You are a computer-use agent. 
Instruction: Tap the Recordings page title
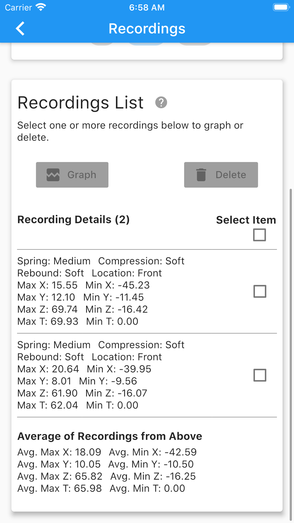[x=147, y=29]
